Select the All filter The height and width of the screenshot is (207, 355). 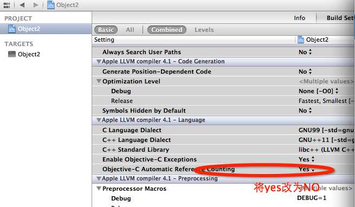click(130, 30)
